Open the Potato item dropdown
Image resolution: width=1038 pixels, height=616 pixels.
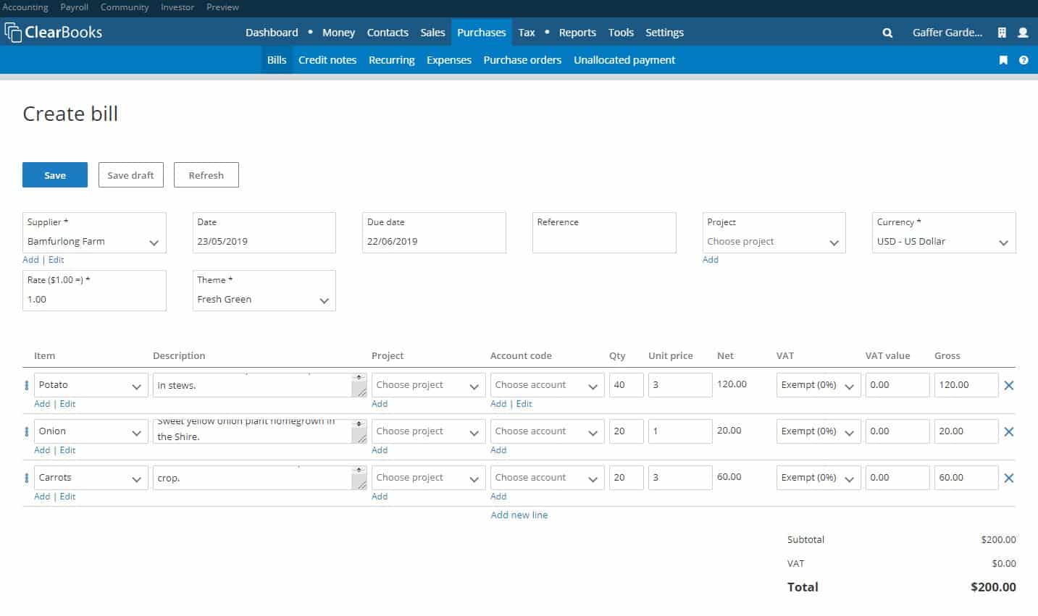[x=91, y=385]
